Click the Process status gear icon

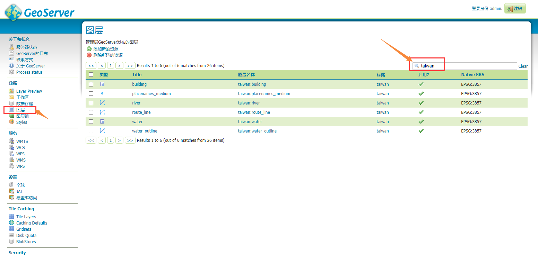(x=11, y=72)
